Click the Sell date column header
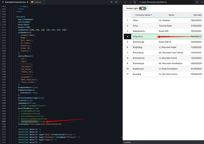 197,15
